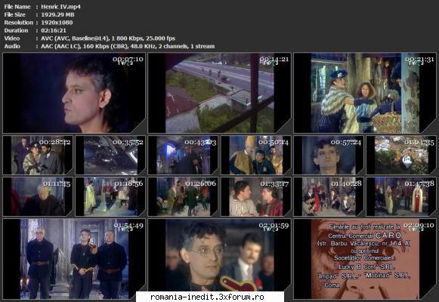Click the File Name label
The width and height of the screenshot is (439, 302).
coord(17,7)
